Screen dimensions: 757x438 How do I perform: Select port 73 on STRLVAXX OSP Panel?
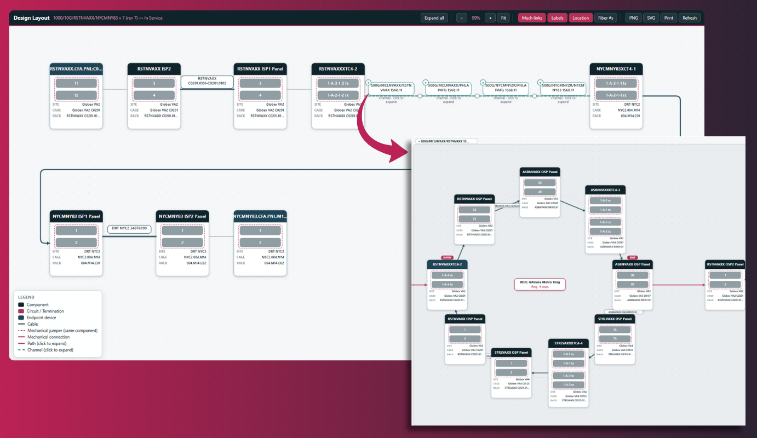615,339
